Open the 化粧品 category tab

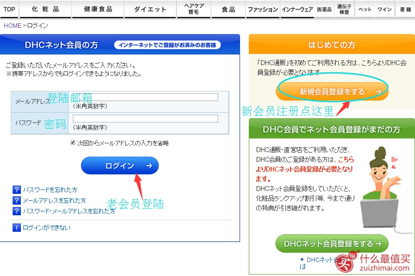(45, 9)
